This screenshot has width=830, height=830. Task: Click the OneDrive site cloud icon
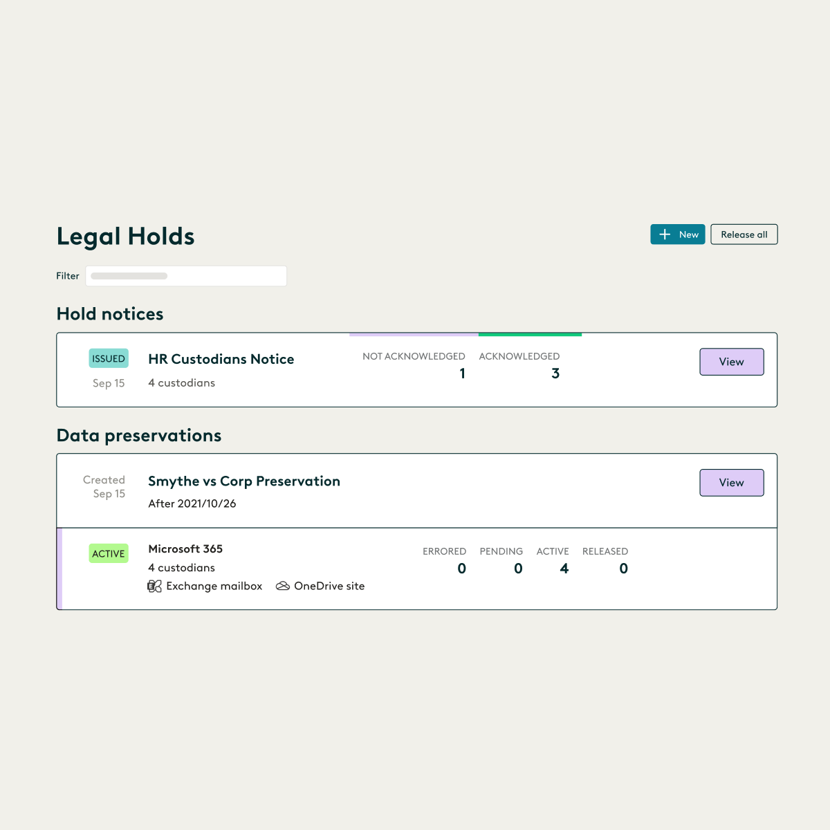pyautogui.click(x=282, y=585)
